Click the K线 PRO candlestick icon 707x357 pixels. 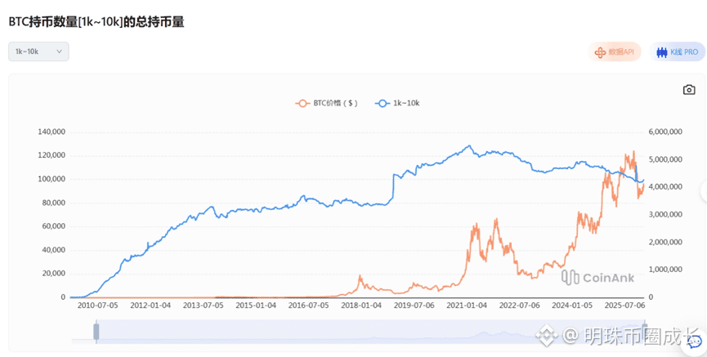point(663,51)
